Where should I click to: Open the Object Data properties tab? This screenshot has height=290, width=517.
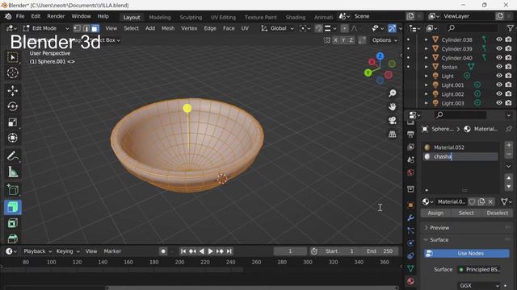(x=410, y=268)
